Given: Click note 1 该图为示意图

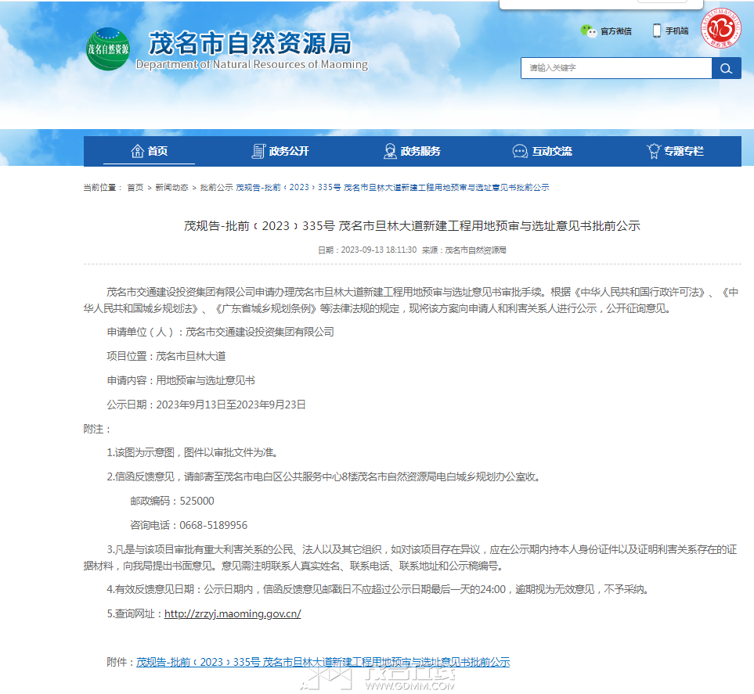Looking at the screenshot, I should [192, 453].
